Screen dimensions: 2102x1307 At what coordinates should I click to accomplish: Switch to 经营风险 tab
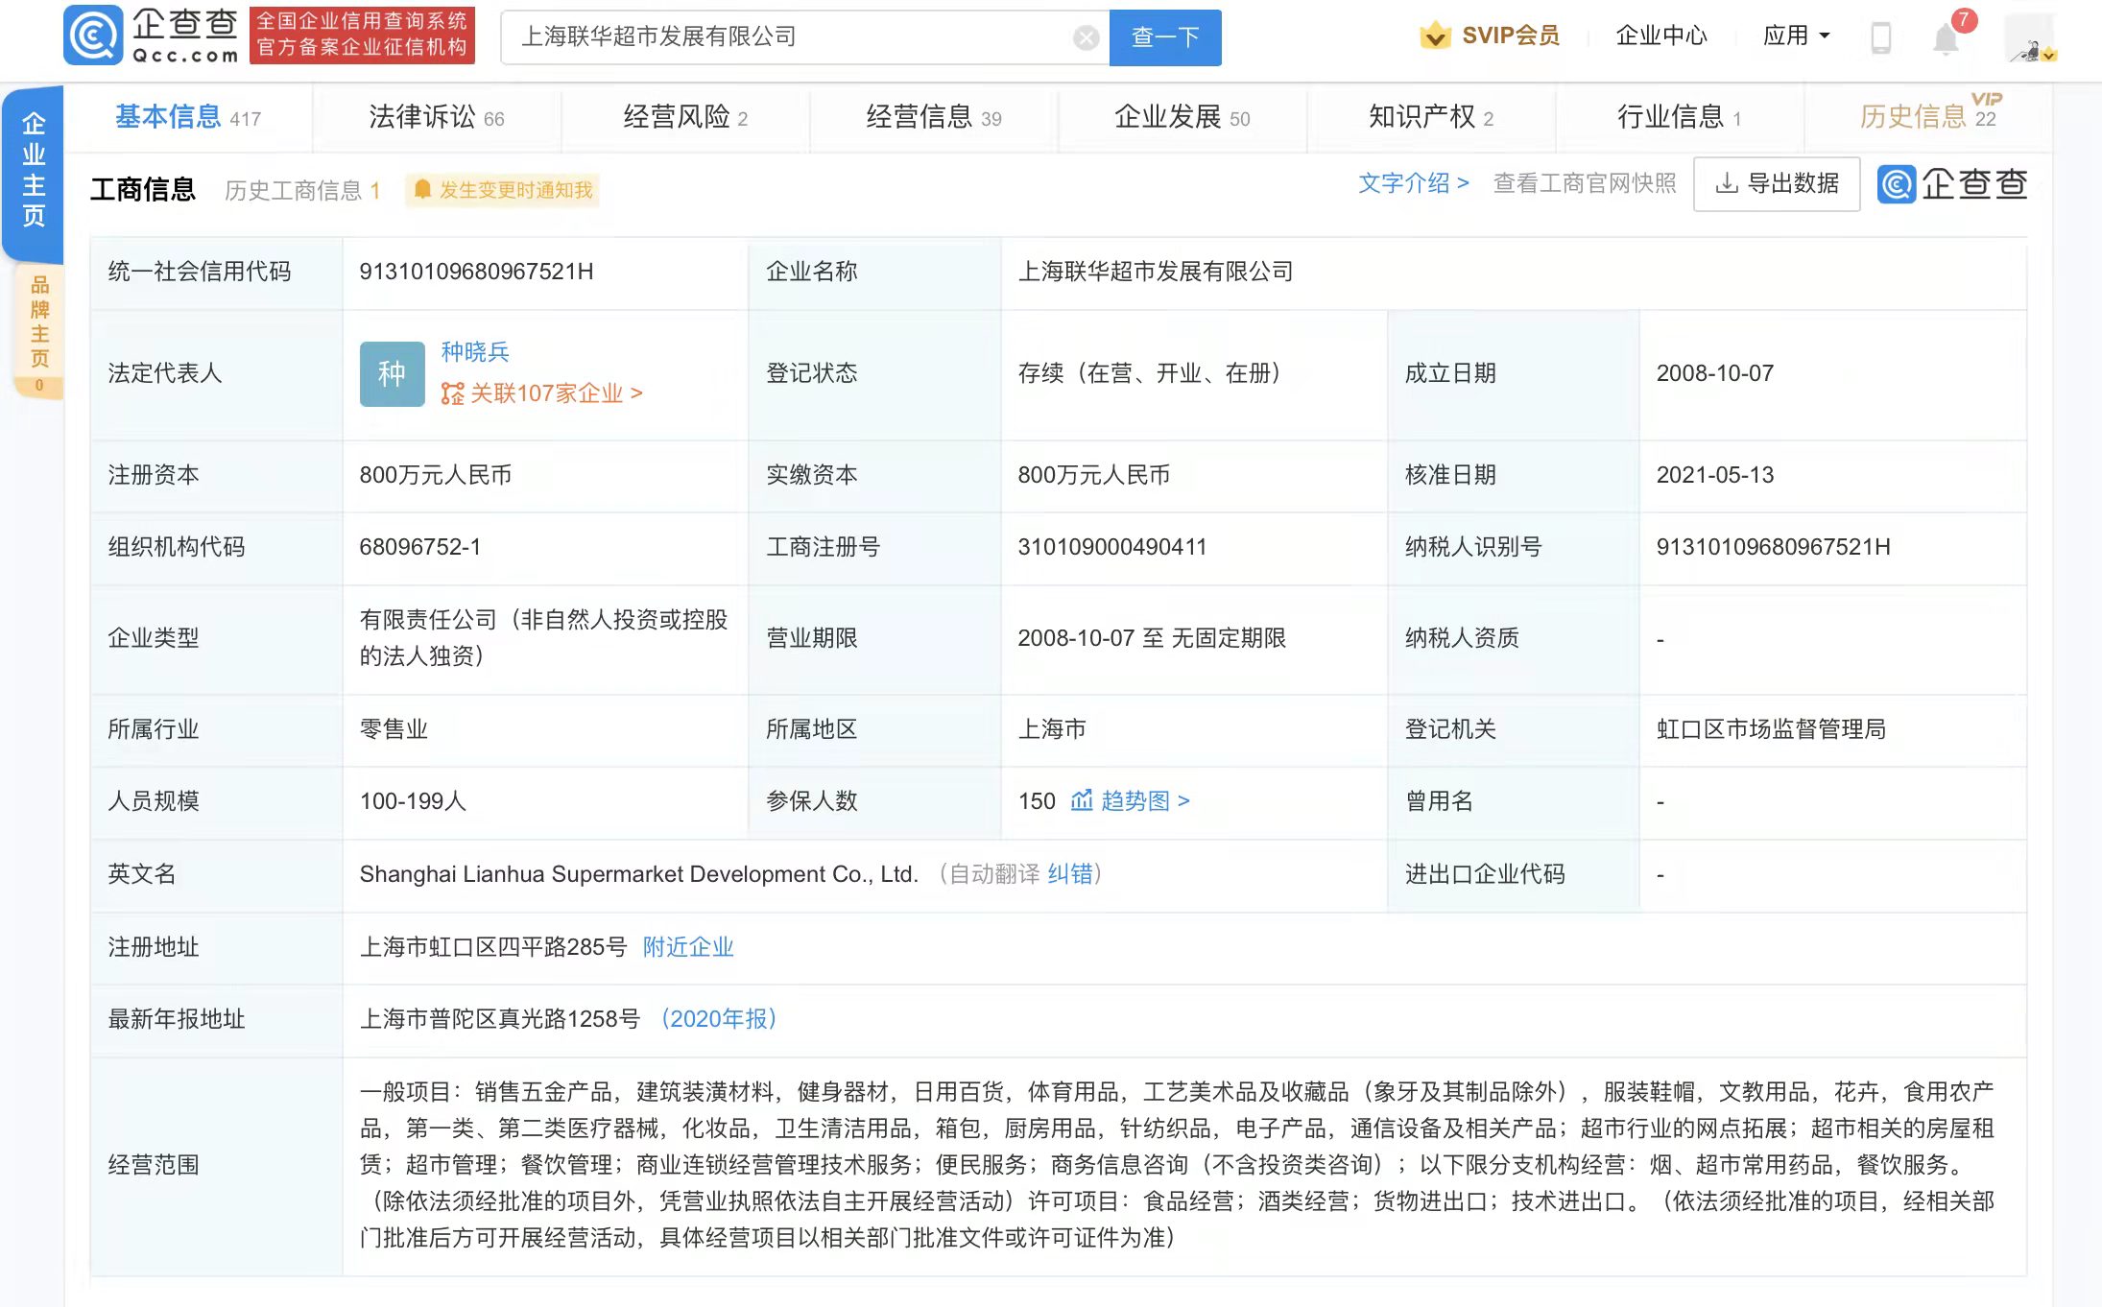click(685, 117)
